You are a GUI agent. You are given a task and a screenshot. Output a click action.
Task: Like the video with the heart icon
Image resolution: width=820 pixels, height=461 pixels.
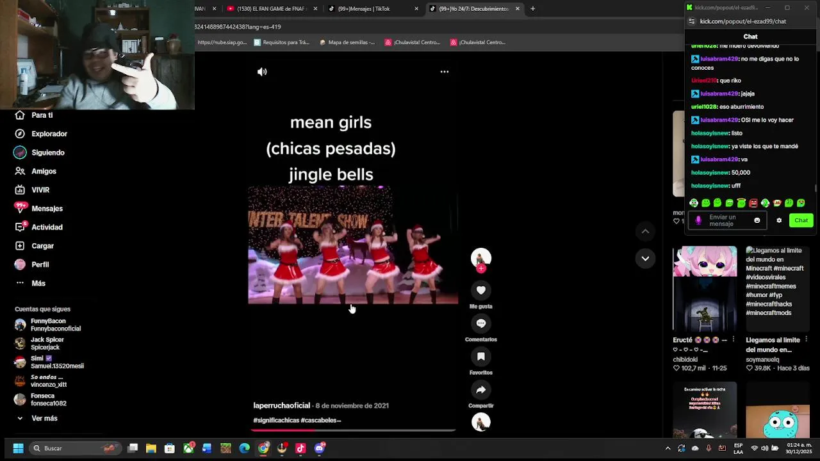pyautogui.click(x=481, y=290)
